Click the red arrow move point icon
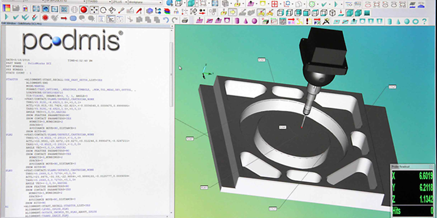The height and width of the screenshot is (218, 437). tap(64, 18)
